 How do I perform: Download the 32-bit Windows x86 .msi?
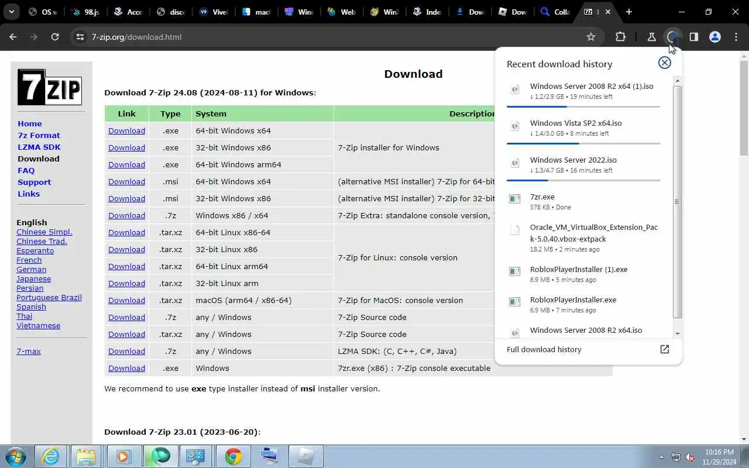point(126,198)
